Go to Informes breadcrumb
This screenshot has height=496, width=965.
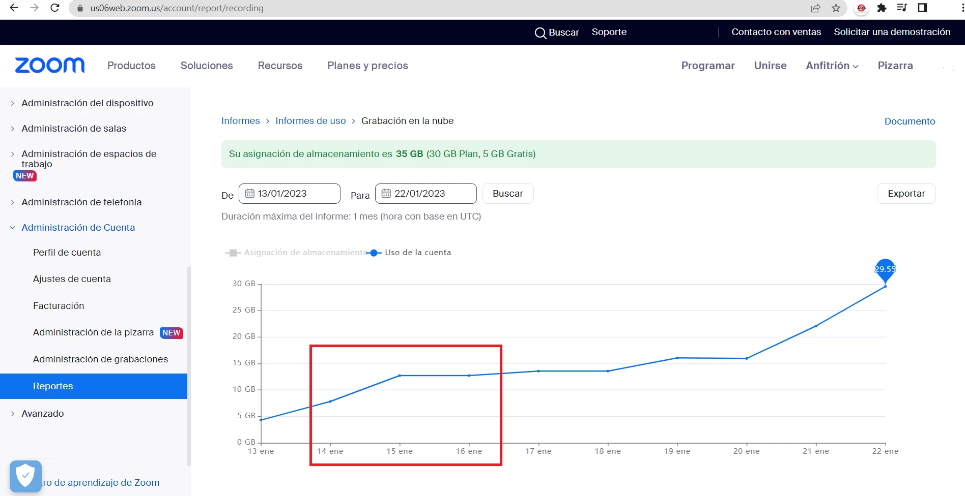(240, 121)
